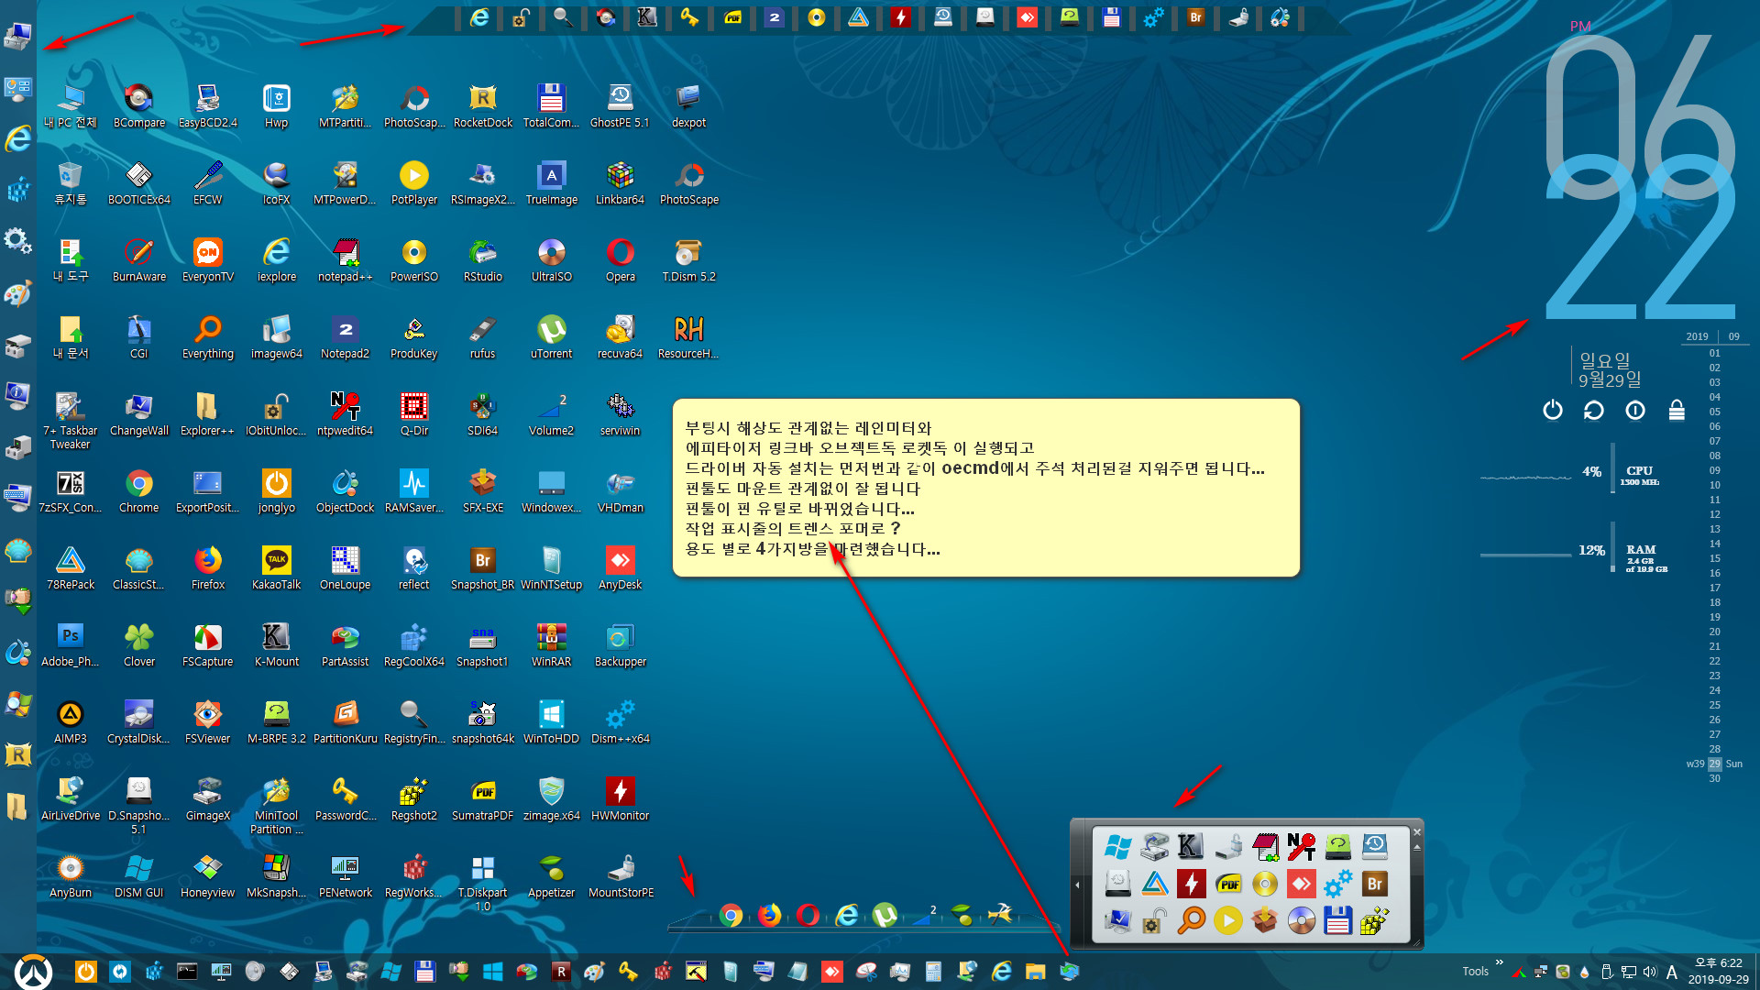Launch the PDF icon in top linkbar
This screenshot has height=990, width=1760.
tap(732, 17)
